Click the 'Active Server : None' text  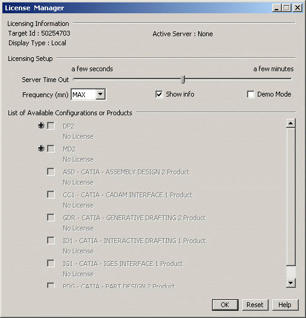[x=183, y=34]
